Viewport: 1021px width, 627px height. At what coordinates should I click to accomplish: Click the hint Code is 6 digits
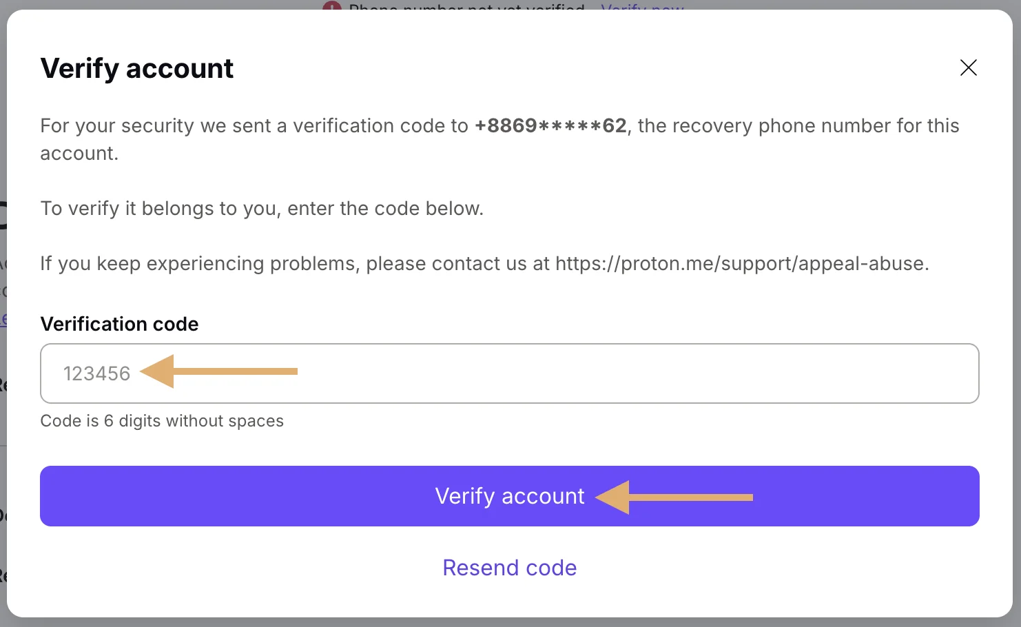point(162,421)
